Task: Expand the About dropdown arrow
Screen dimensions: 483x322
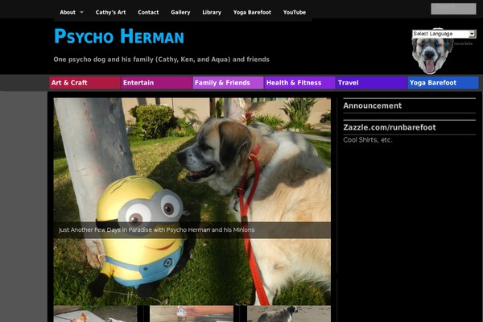Action: coord(81,12)
